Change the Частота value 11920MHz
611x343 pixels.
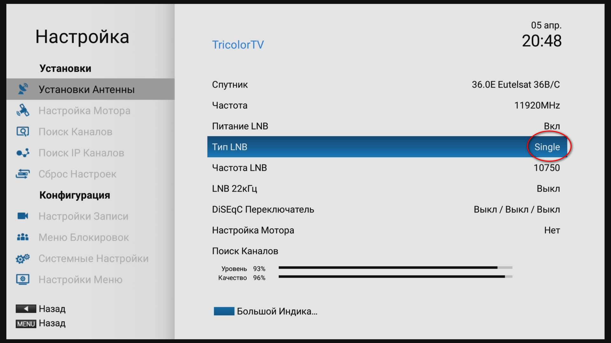pos(537,105)
